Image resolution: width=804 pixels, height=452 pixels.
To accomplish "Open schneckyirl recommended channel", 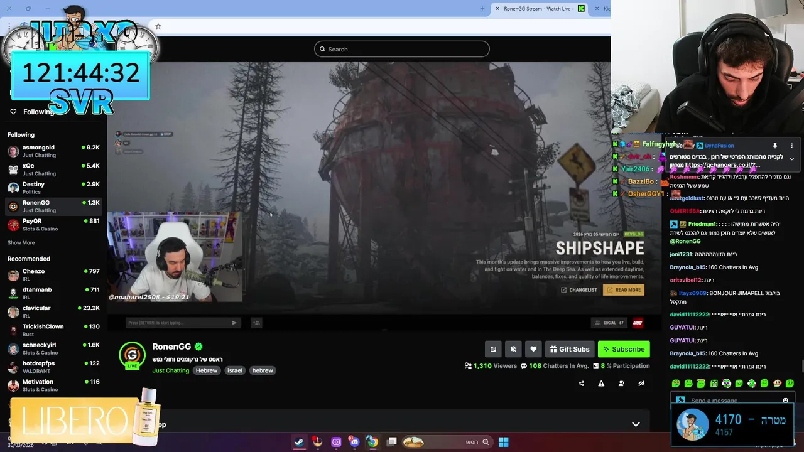I will coord(53,348).
